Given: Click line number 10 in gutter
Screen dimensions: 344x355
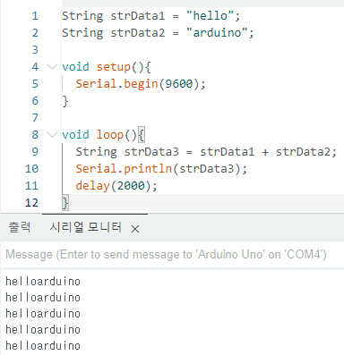Looking at the screenshot, I should [31, 169].
